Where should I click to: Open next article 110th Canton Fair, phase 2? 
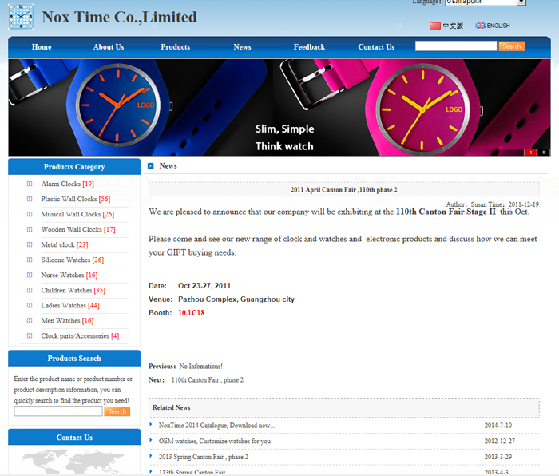[x=208, y=380]
